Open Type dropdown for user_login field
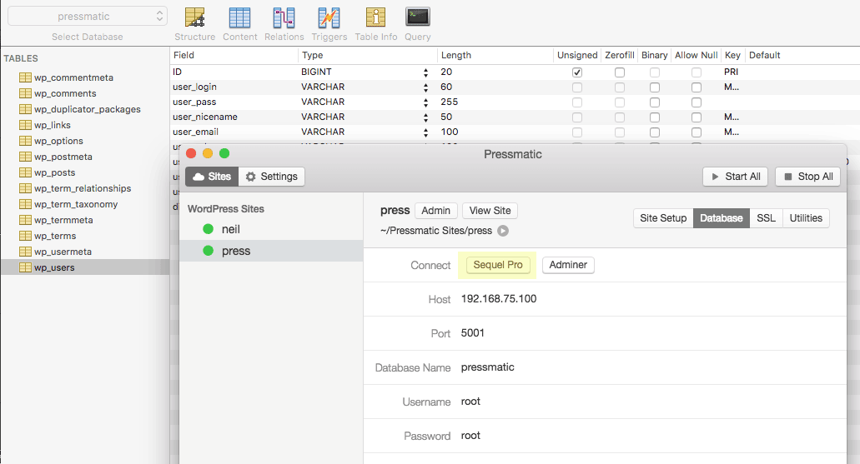Viewport: 860px width, 464px height. click(425, 87)
